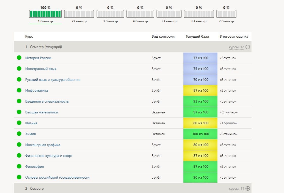Click the Текущий балл column header
This screenshot has width=284, height=193.
point(197,36)
